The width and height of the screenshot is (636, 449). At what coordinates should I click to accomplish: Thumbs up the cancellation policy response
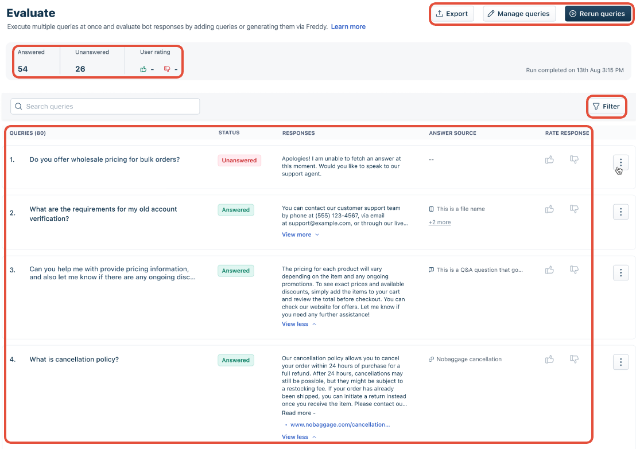(549, 360)
